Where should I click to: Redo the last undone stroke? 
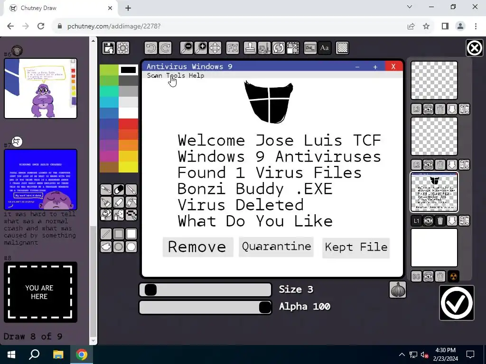click(165, 48)
